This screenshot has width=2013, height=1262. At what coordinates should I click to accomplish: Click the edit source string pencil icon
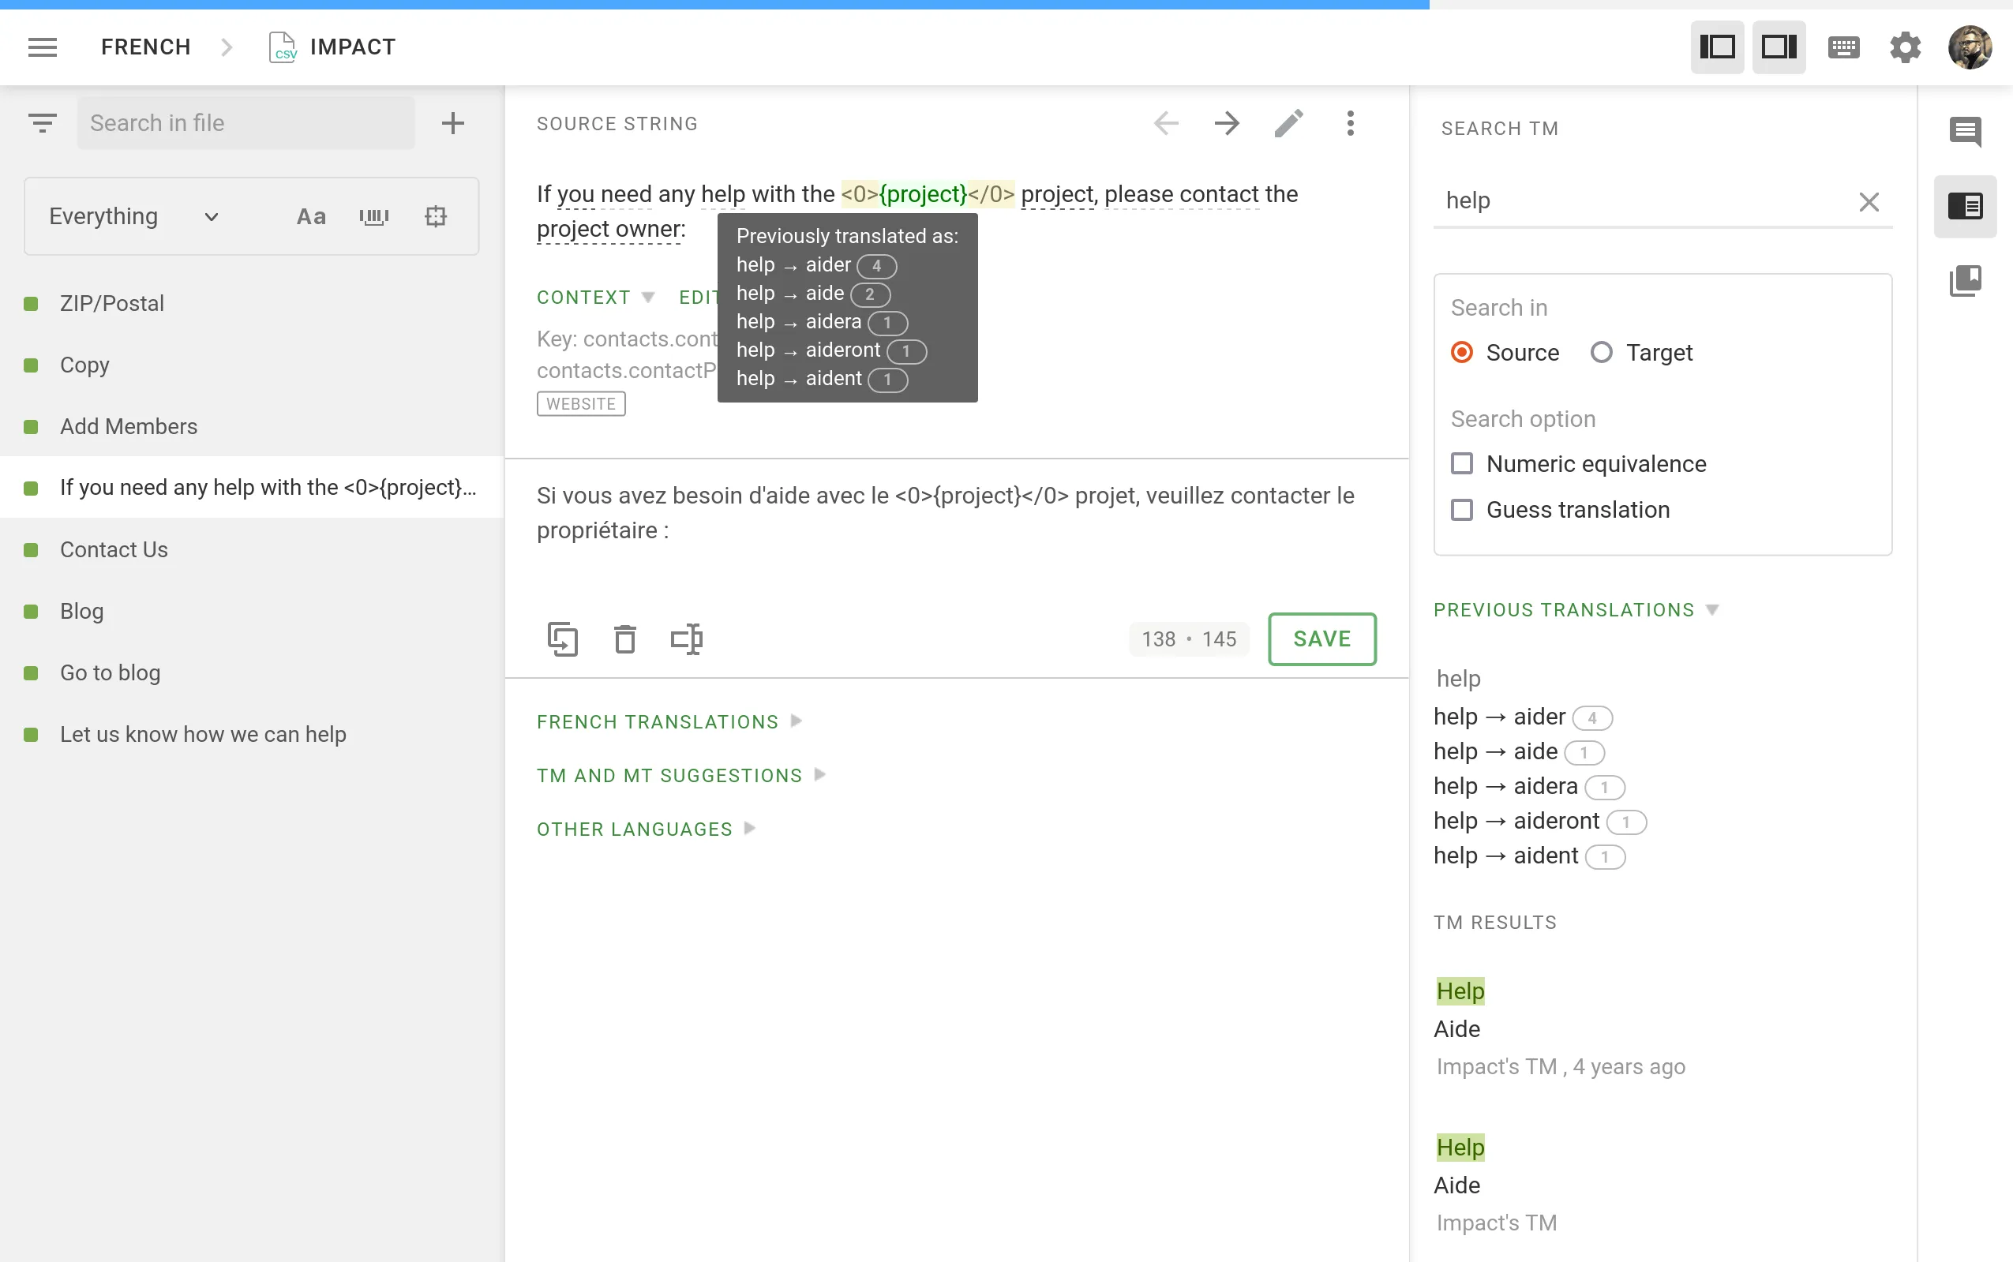point(1288,122)
